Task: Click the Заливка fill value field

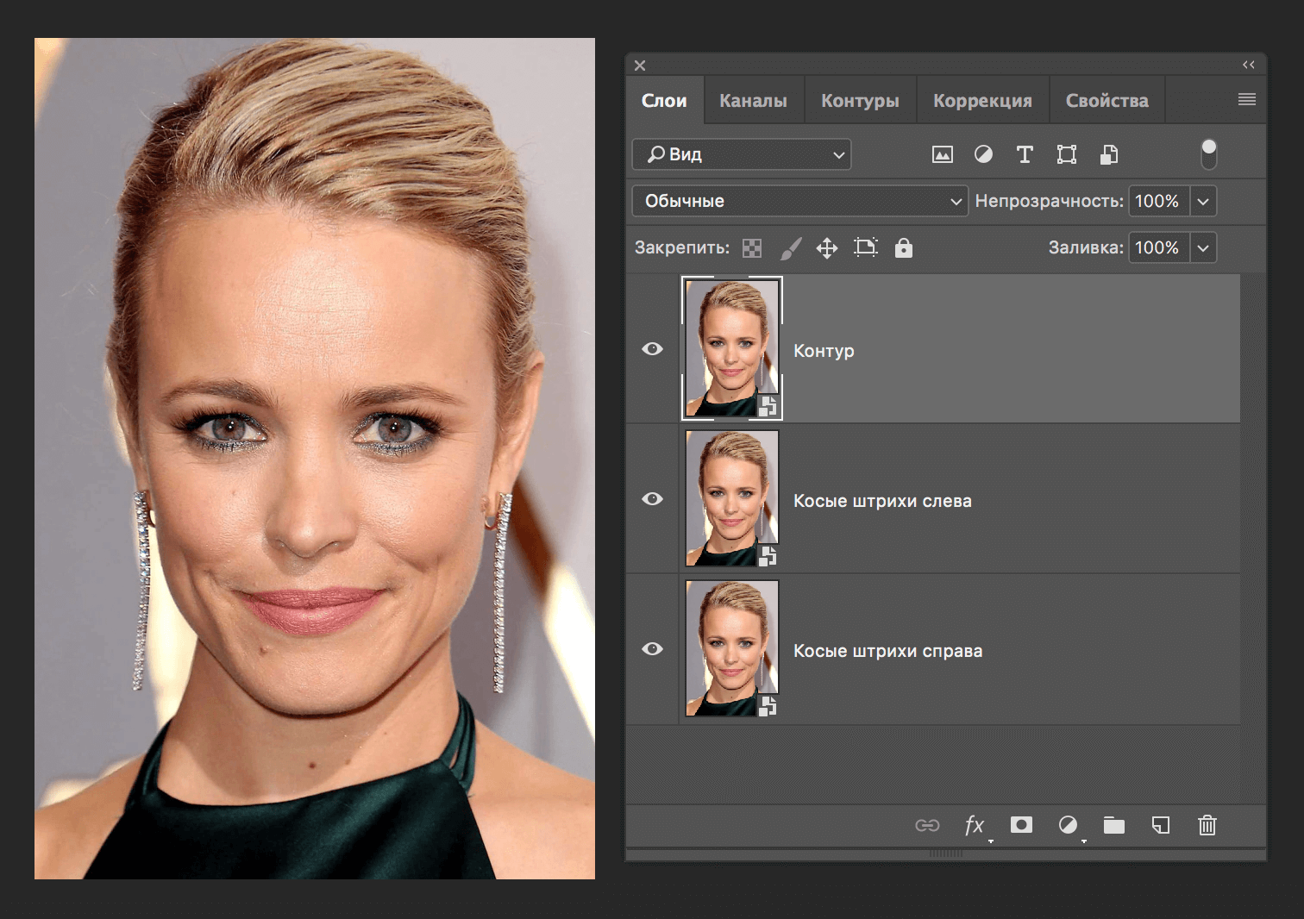Action: (x=1157, y=248)
